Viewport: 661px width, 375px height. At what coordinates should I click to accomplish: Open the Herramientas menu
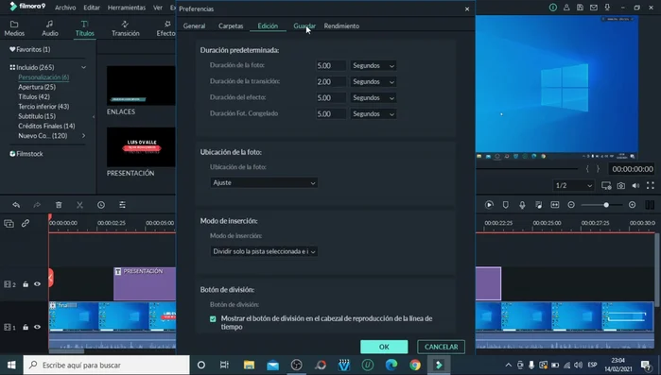coord(127,8)
